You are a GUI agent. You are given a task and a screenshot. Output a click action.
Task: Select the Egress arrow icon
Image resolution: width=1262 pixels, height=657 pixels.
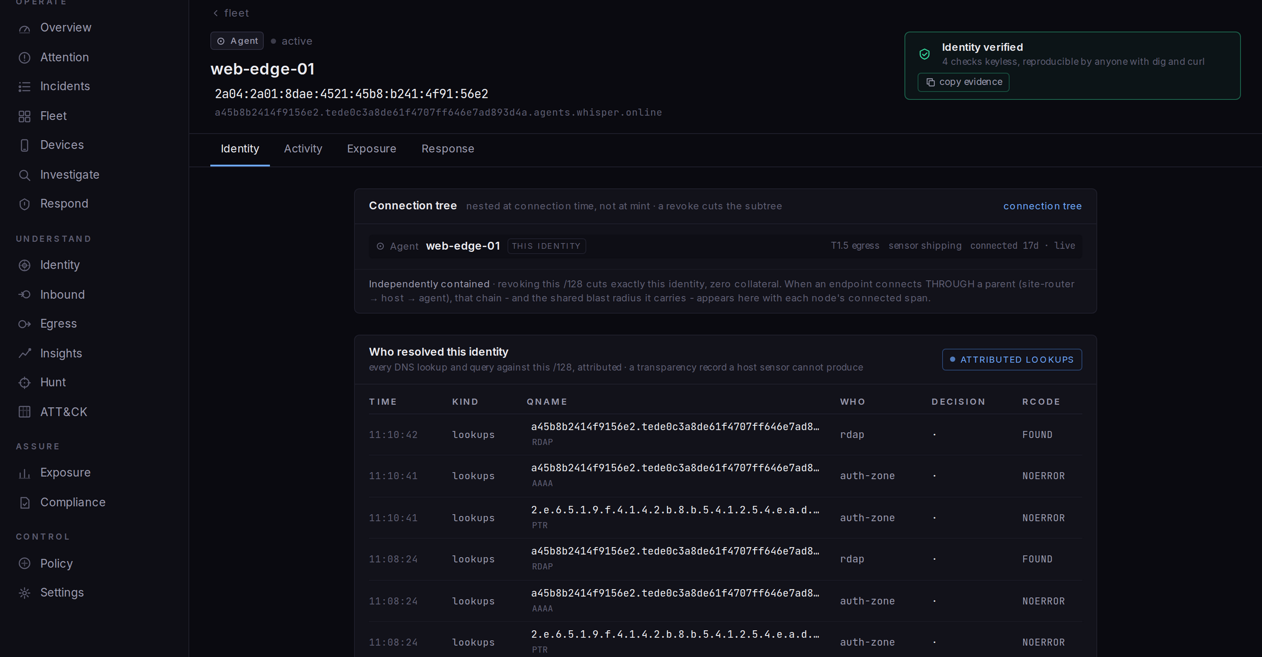[x=24, y=324]
